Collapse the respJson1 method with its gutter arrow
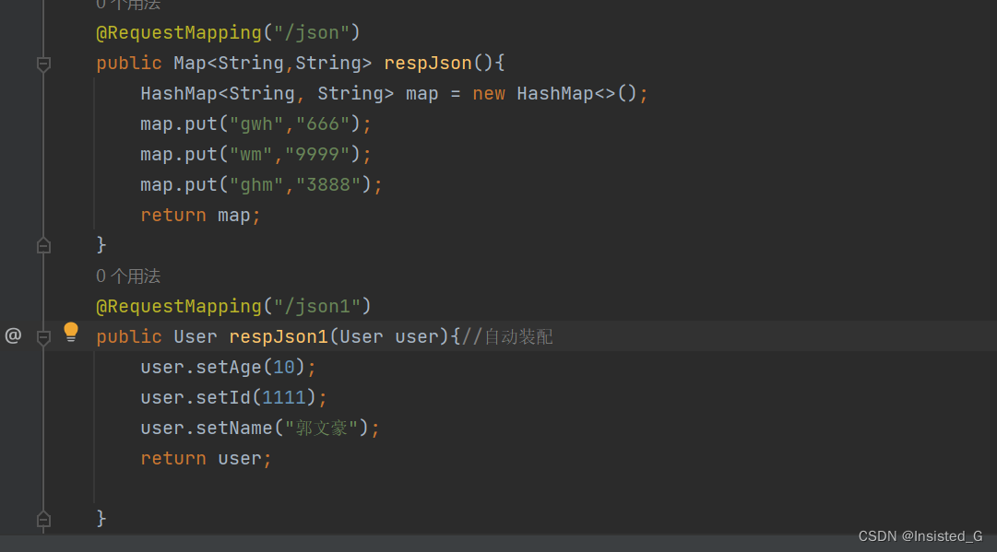 (x=43, y=337)
